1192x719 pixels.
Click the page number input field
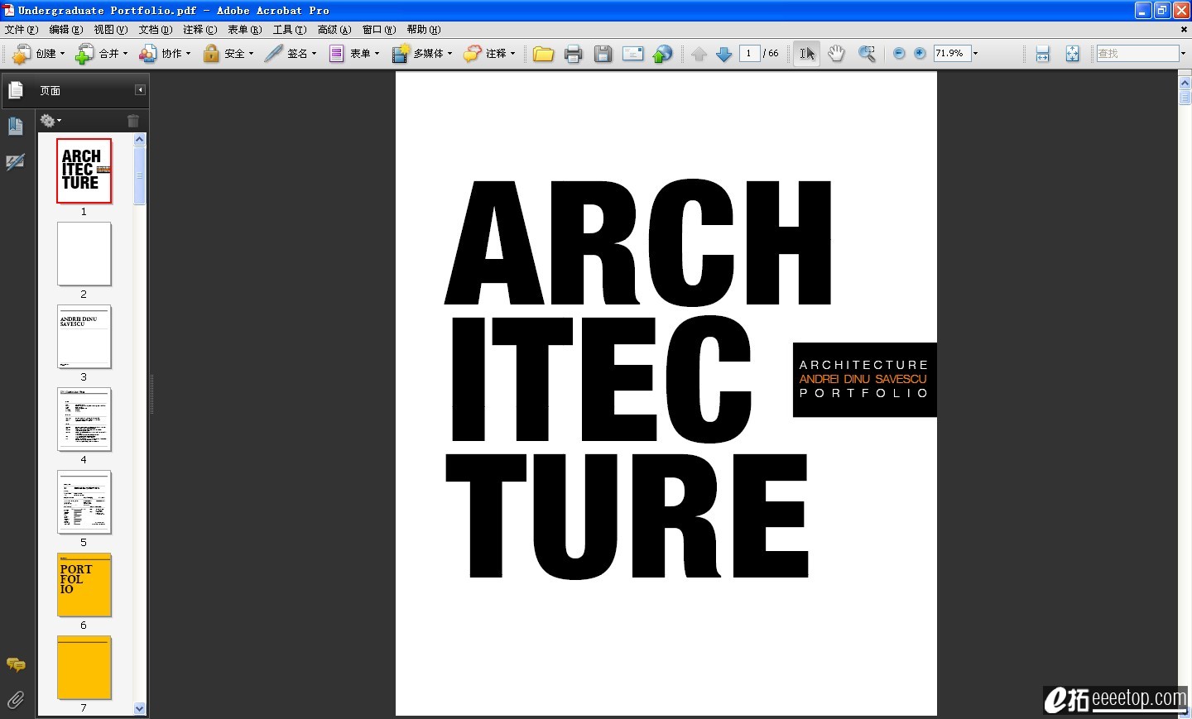click(749, 54)
